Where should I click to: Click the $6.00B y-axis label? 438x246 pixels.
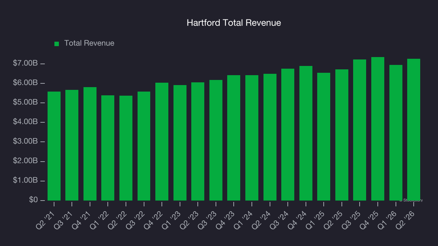[x=25, y=83]
